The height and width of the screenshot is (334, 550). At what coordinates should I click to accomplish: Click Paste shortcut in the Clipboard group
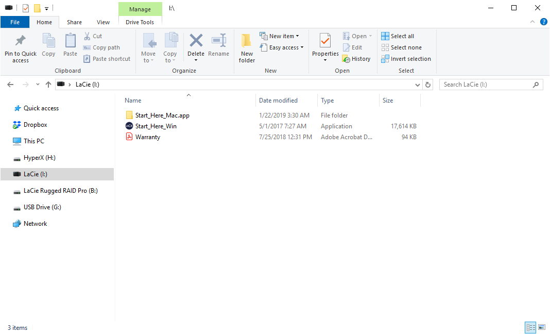107,59
